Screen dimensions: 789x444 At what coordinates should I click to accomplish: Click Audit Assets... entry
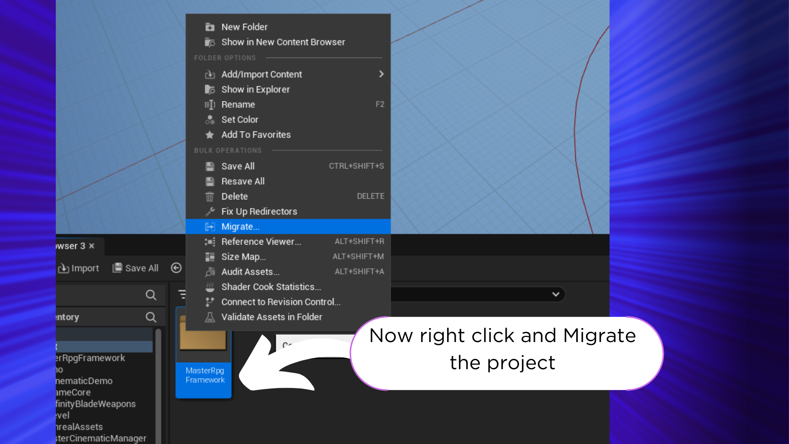coord(288,272)
